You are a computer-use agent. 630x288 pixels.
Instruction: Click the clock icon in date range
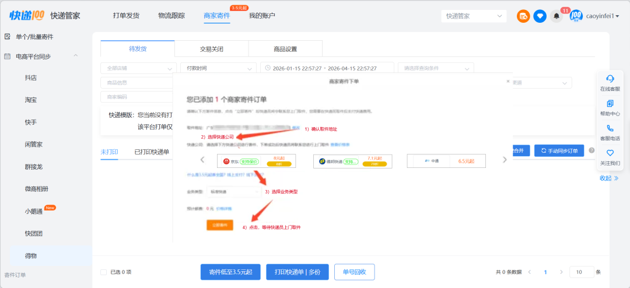coord(268,68)
